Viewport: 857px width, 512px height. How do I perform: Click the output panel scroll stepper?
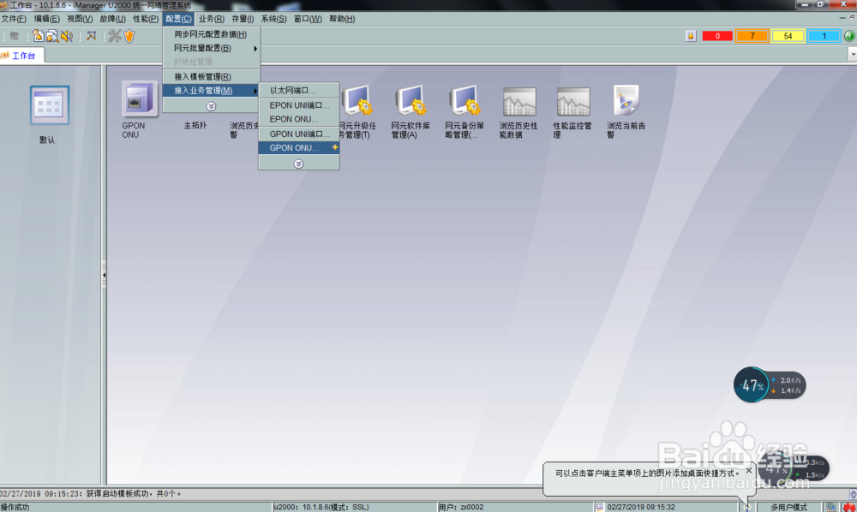(854, 494)
